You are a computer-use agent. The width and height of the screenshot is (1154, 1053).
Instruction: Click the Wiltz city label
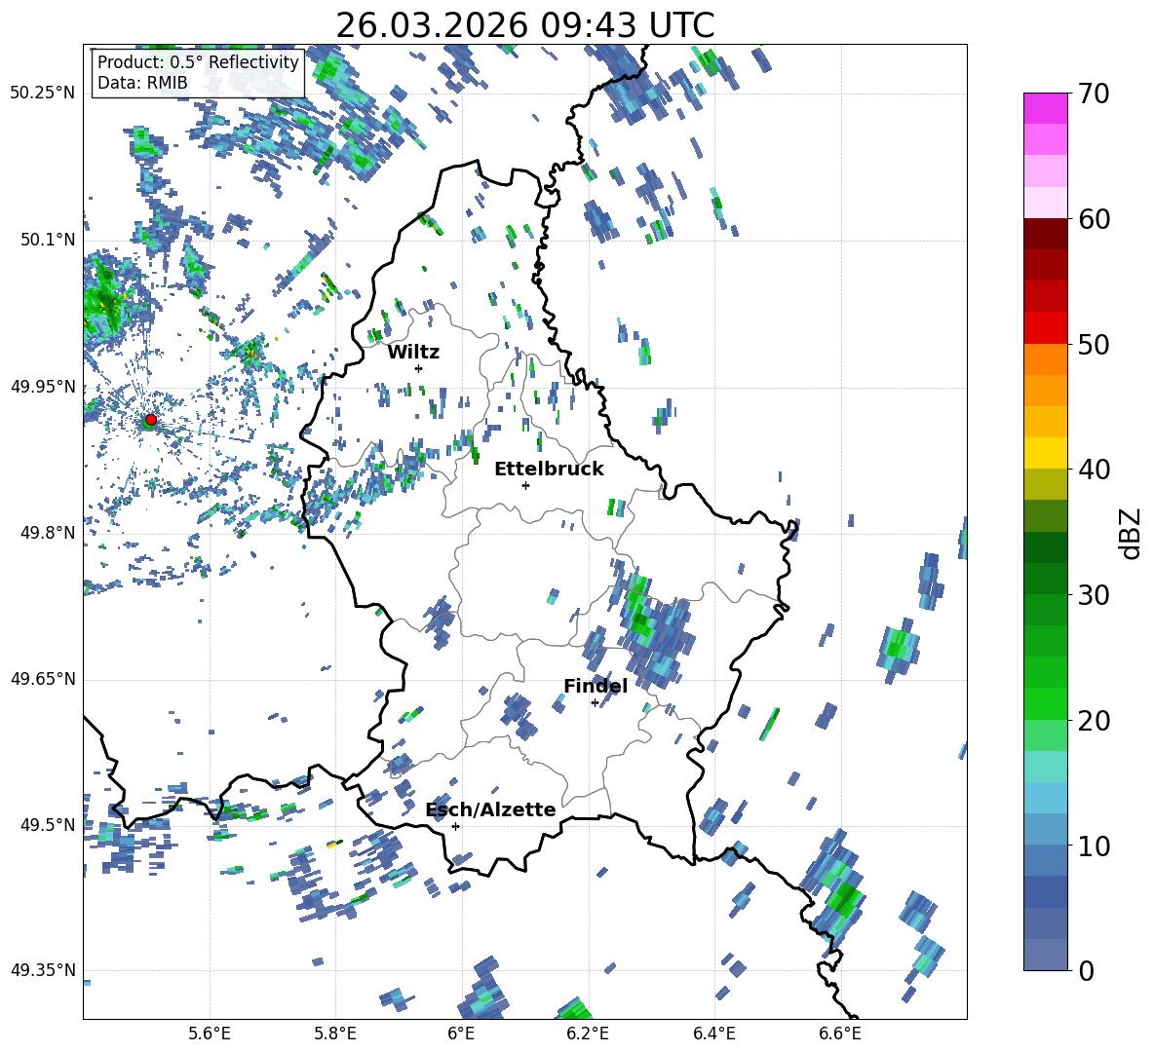pyautogui.click(x=413, y=353)
